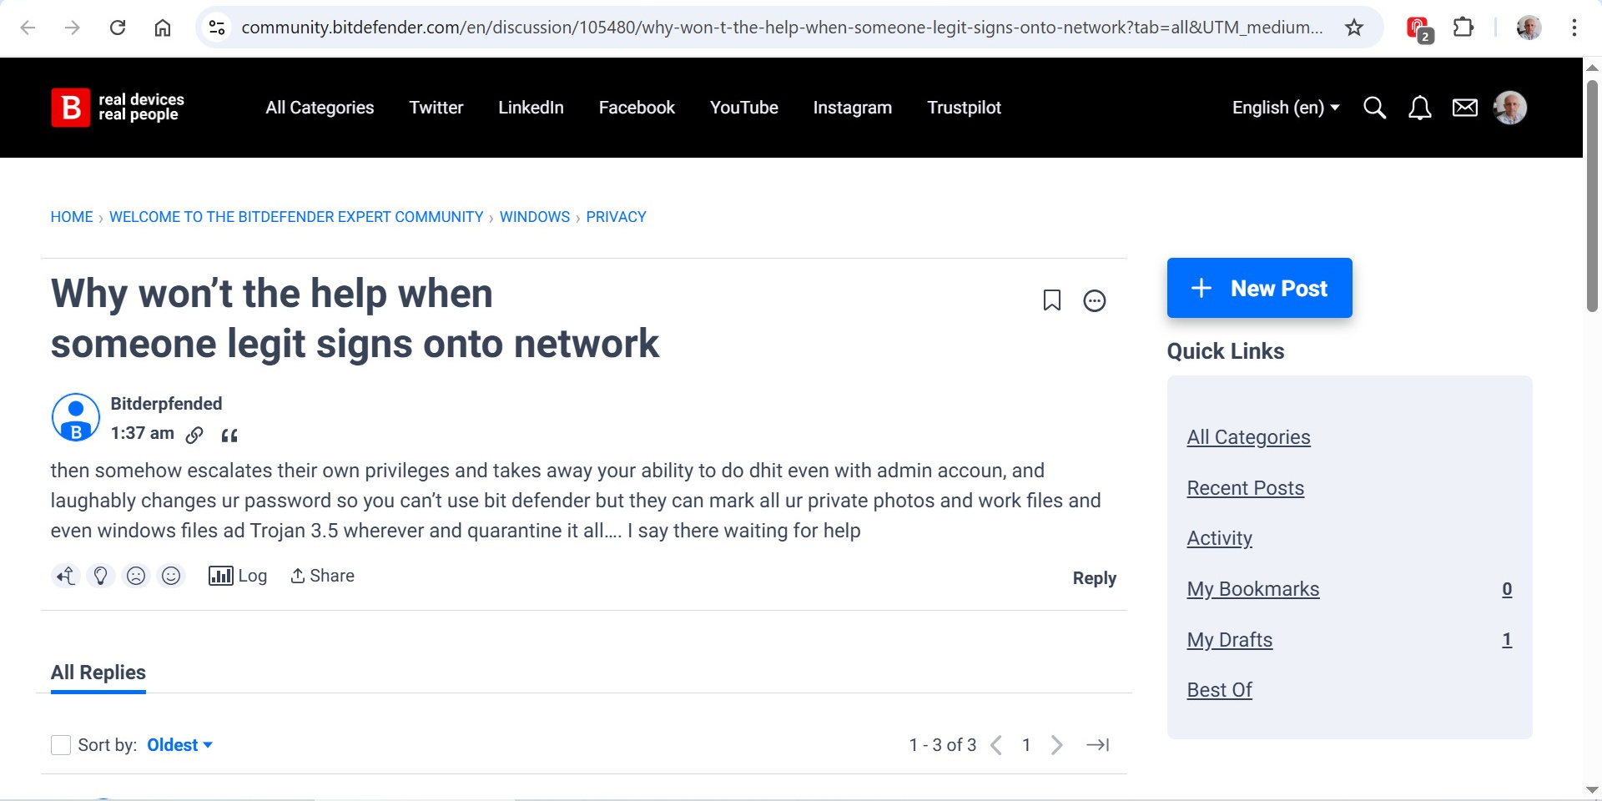Bookmark this tab with the star icon
This screenshot has height=801, width=1602.
coord(1354,28)
